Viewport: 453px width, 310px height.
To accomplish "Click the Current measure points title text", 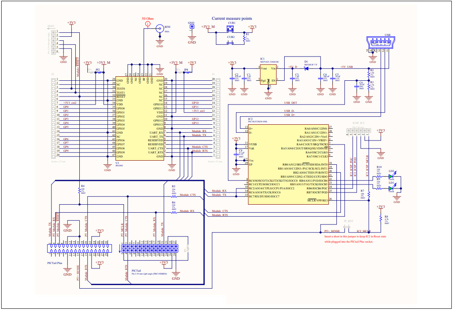I will pos(233,18).
